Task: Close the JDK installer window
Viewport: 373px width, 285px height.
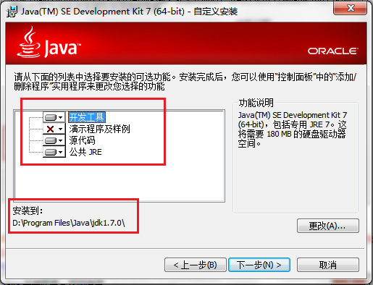Action: coord(351,8)
